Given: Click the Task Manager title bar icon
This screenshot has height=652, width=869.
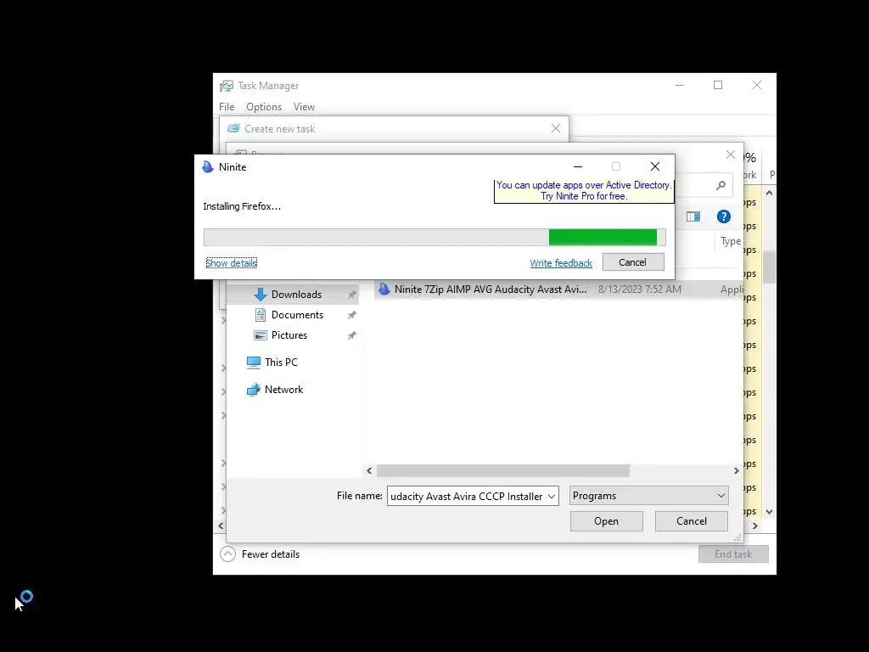Looking at the screenshot, I should (x=226, y=86).
